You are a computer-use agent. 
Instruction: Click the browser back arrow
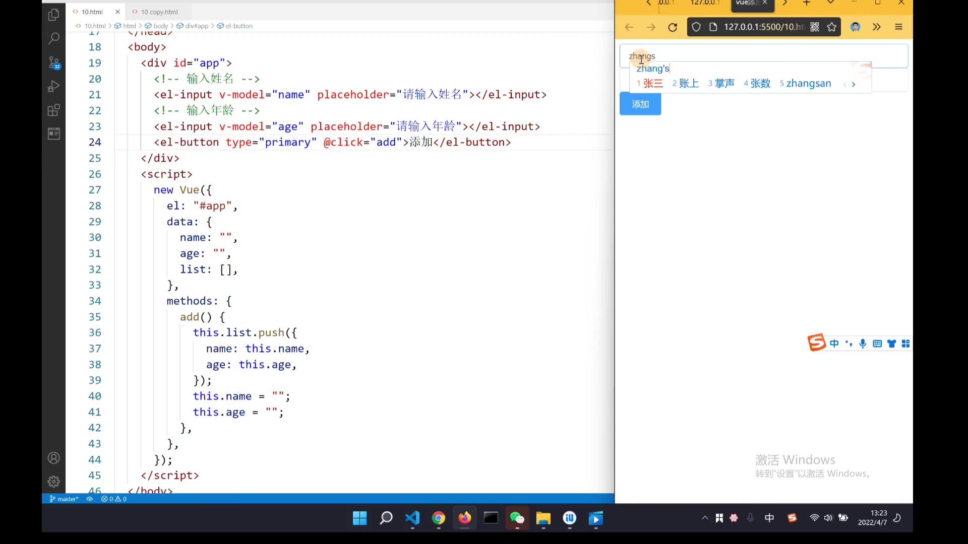(x=629, y=27)
